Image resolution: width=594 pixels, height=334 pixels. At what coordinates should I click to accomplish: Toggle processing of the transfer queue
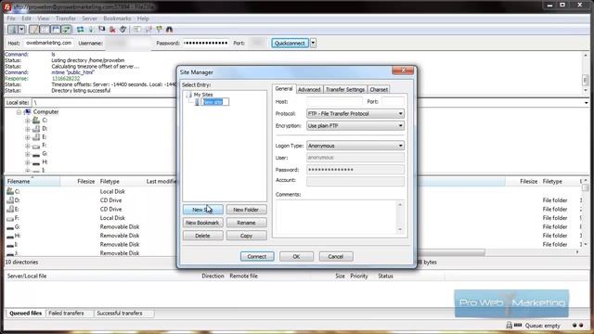click(91, 29)
